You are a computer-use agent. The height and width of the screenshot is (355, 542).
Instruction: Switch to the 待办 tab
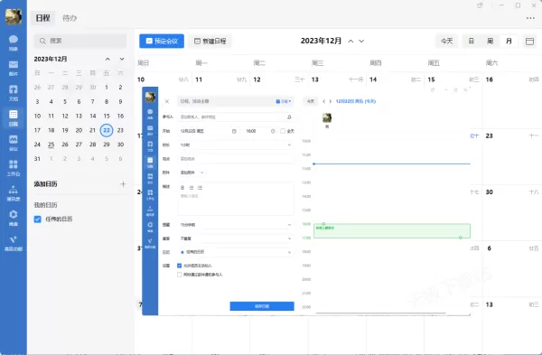tap(70, 18)
